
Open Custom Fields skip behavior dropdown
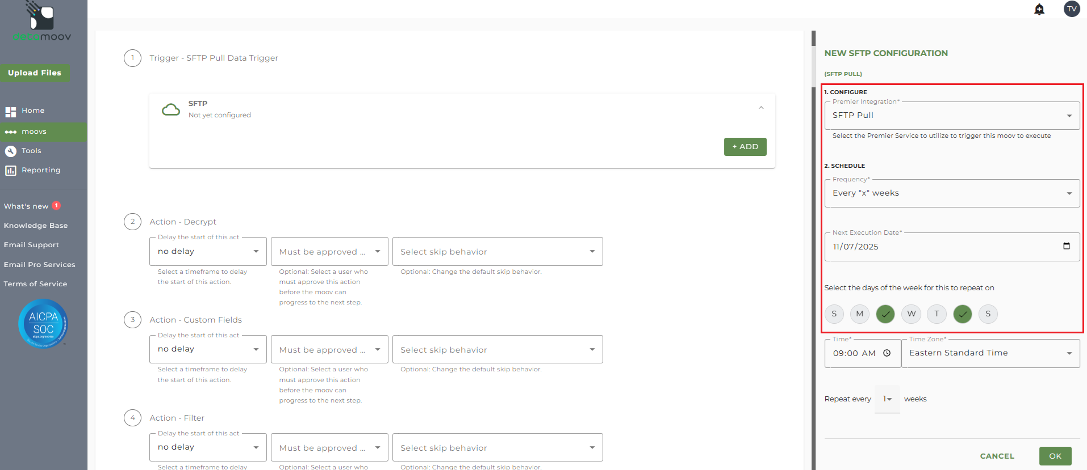pos(497,349)
